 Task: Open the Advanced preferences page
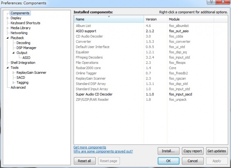(18, 88)
